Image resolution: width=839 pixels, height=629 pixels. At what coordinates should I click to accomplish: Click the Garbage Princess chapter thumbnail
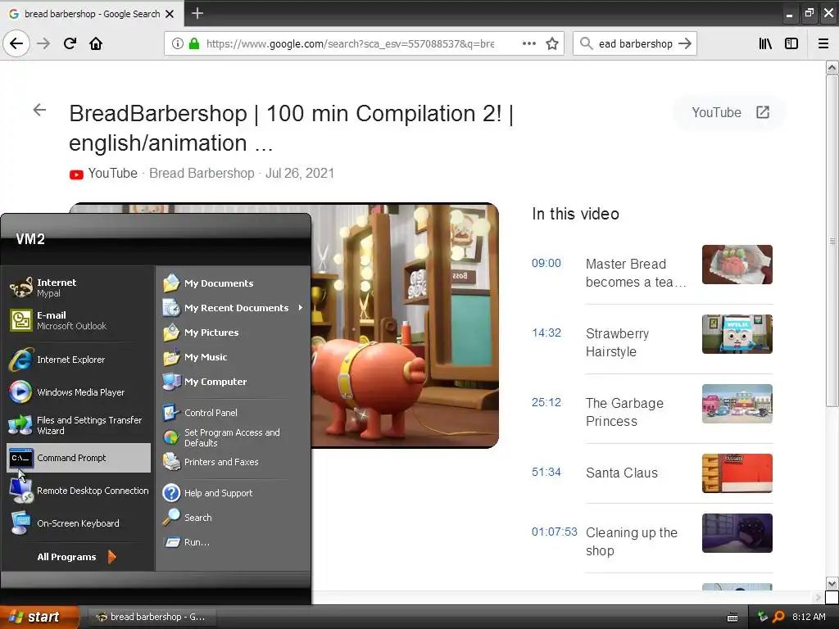[x=737, y=403]
